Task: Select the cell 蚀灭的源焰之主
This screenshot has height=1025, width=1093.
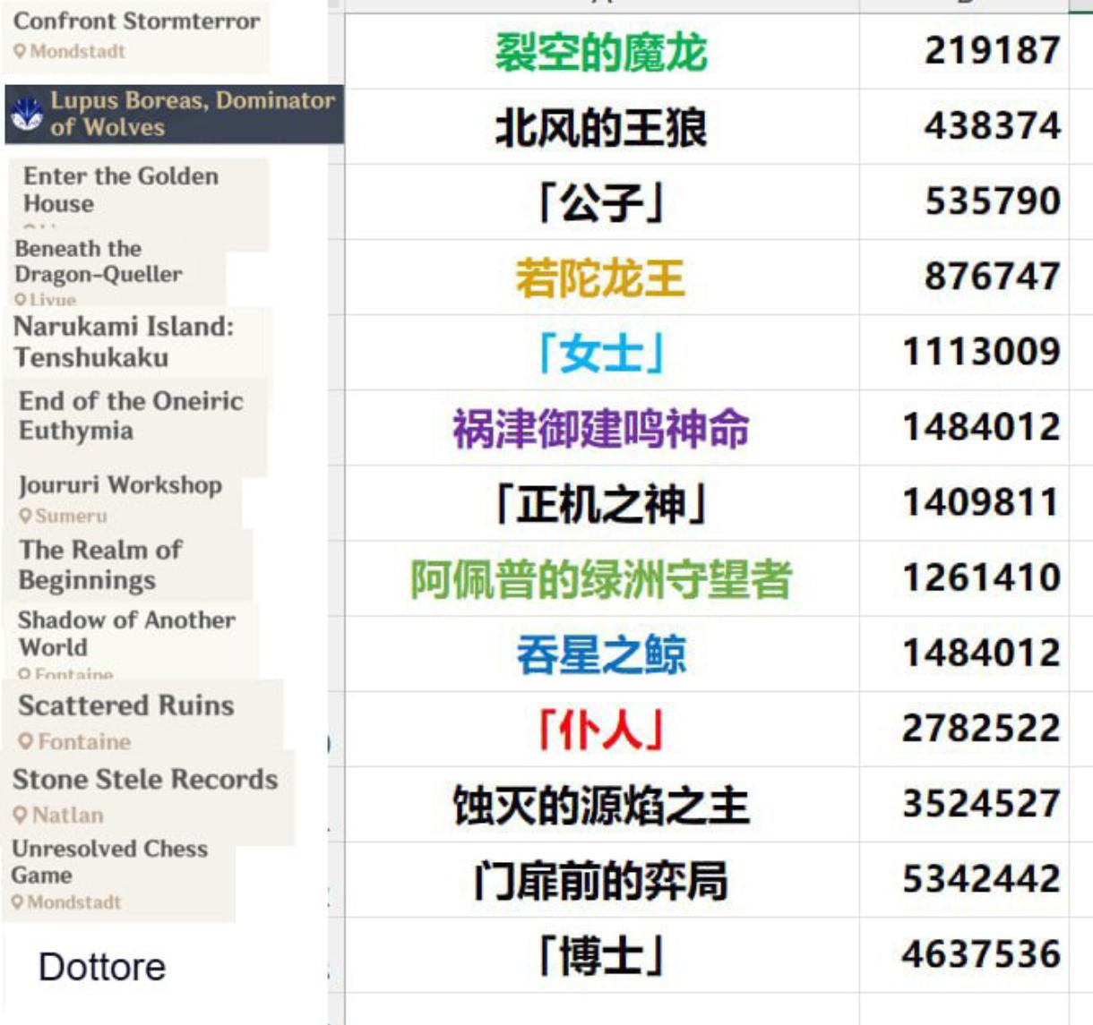Action: click(601, 804)
